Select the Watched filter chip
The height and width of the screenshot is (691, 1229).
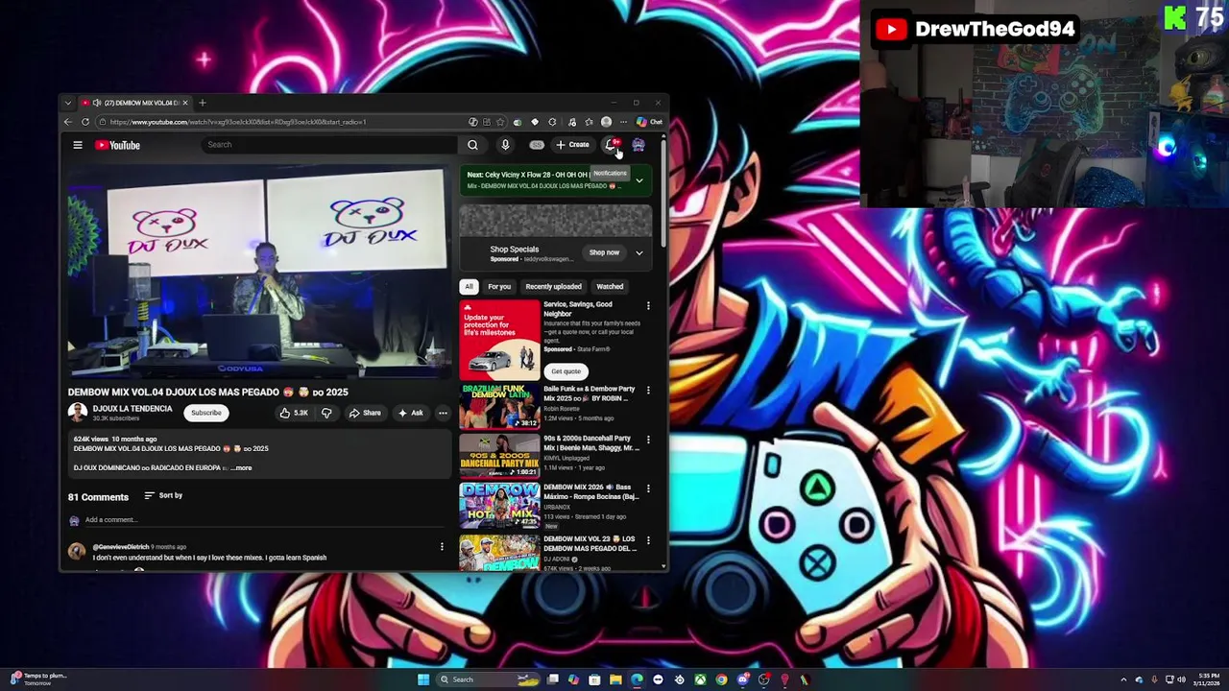(610, 286)
